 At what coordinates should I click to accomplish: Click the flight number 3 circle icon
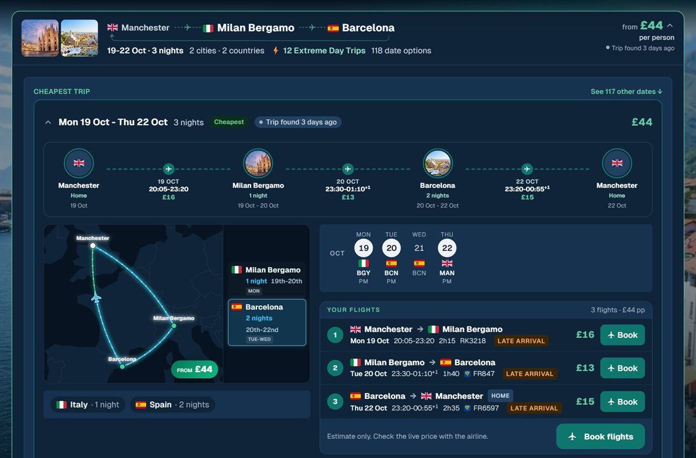(335, 402)
